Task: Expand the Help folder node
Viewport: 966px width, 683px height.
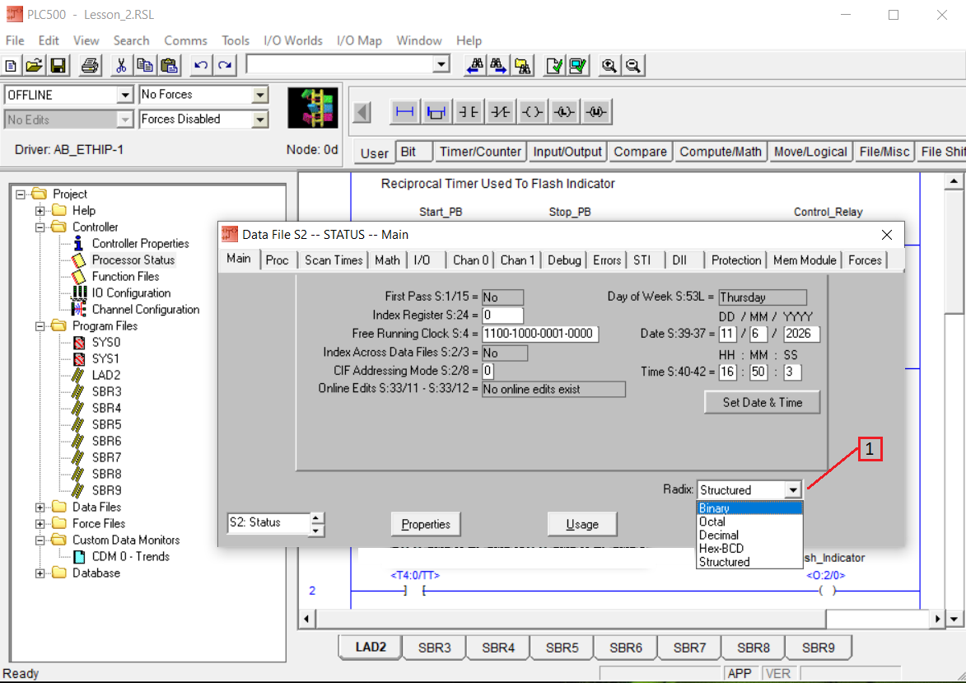Action: [x=40, y=211]
